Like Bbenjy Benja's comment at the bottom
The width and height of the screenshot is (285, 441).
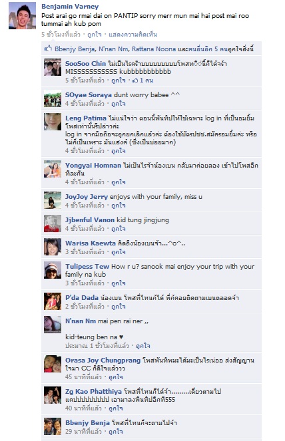(x=115, y=432)
